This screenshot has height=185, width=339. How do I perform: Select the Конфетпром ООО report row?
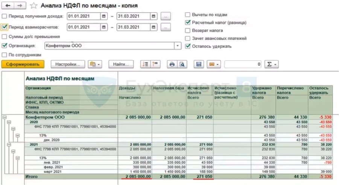[x=178, y=117]
